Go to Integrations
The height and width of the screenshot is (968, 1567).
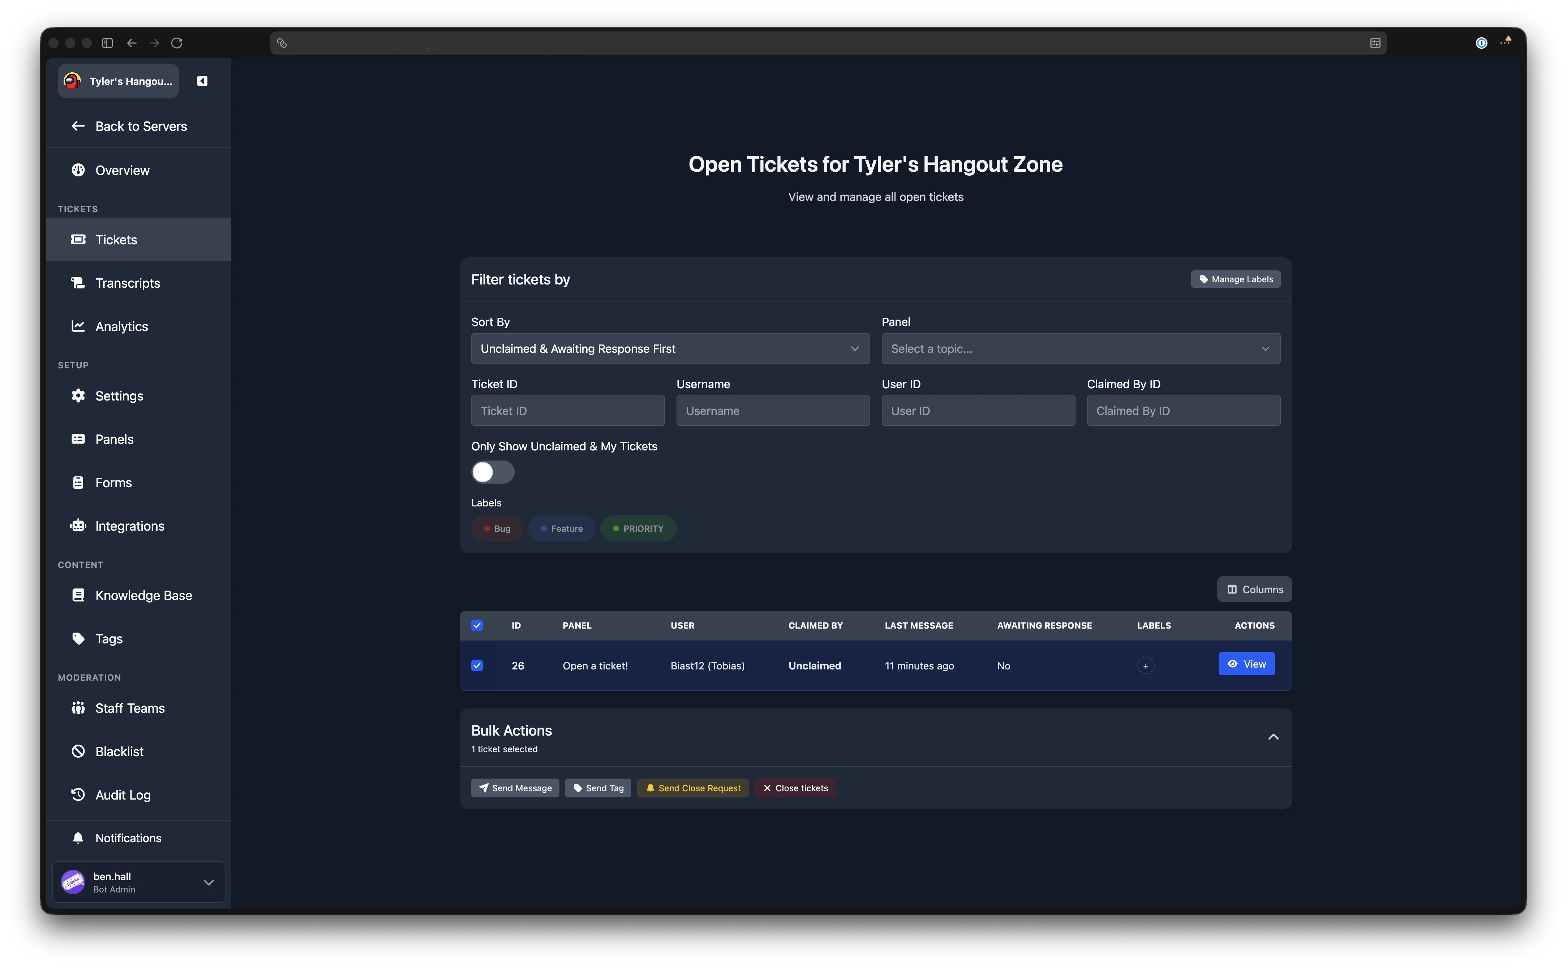[x=139, y=526]
